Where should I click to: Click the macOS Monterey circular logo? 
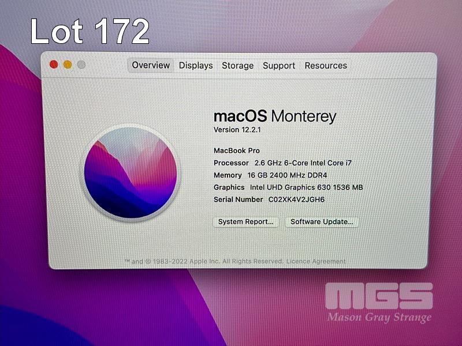pyautogui.click(x=131, y=172)
